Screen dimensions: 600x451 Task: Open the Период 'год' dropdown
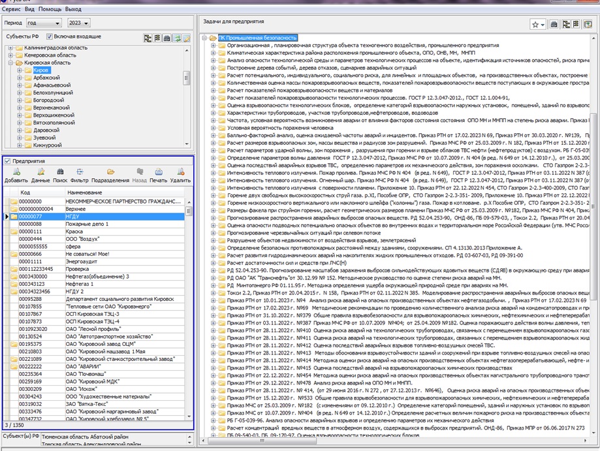pyautogui.click(x=42, y=22)
